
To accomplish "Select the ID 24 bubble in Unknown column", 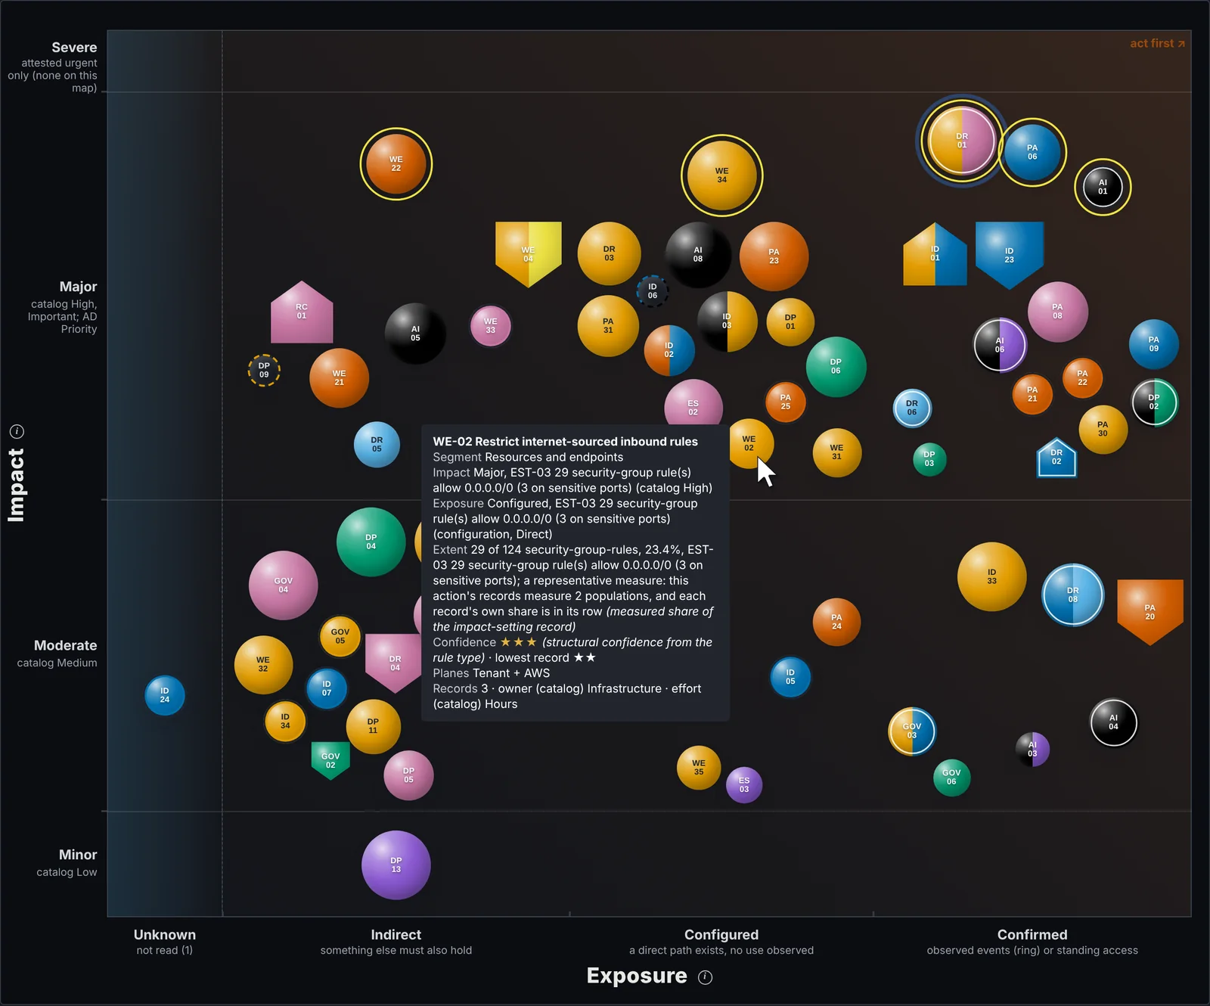I will pos(165,695).
